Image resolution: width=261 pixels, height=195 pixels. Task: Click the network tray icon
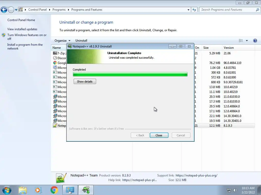point(229,190)
